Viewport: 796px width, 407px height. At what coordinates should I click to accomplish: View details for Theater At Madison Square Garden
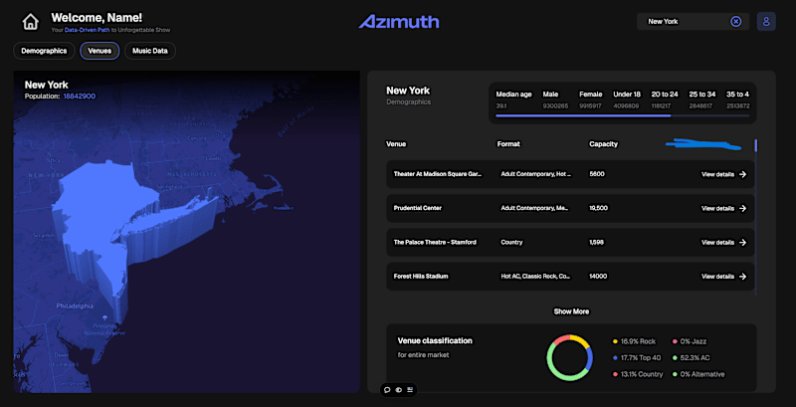(724, 174)
